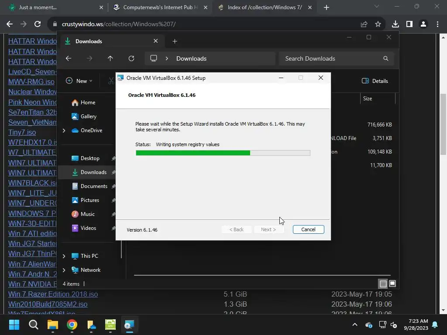Open notifications bell in tray

pyautogui.click(x=435, y=325)
